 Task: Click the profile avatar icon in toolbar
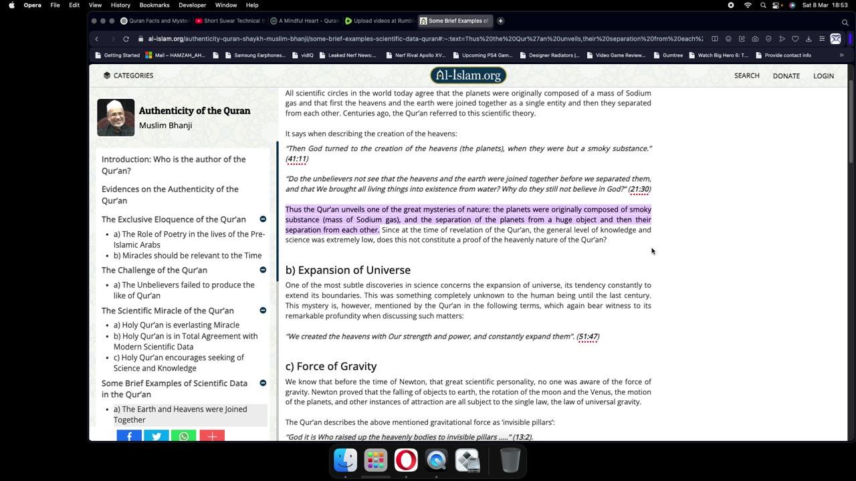tap(836, 39)
